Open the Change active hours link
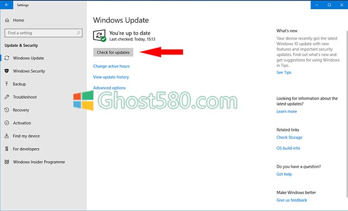The width and height of the screenshot is (348, 211). pyautogui.click(x=111, y=66)
